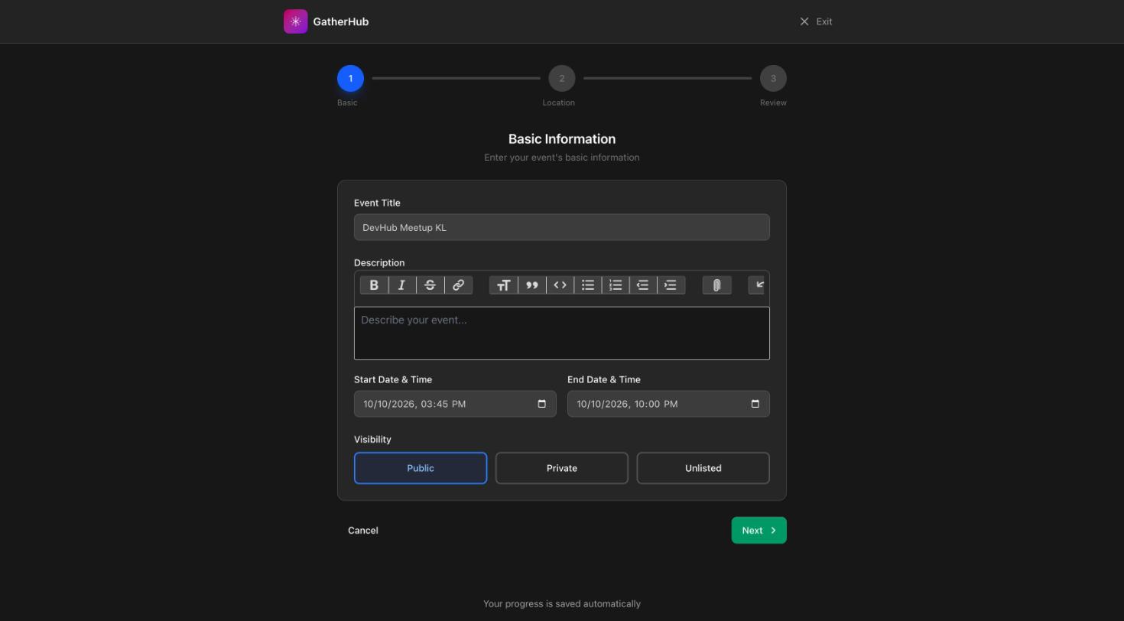Focus the description text area
1124x621 pixels.
[x=562, y=333]
